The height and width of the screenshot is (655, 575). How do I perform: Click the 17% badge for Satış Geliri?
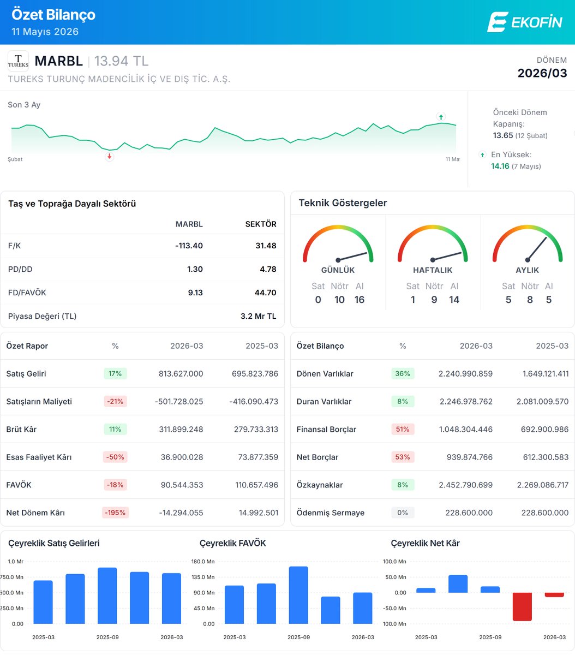[x=115, y=374]
